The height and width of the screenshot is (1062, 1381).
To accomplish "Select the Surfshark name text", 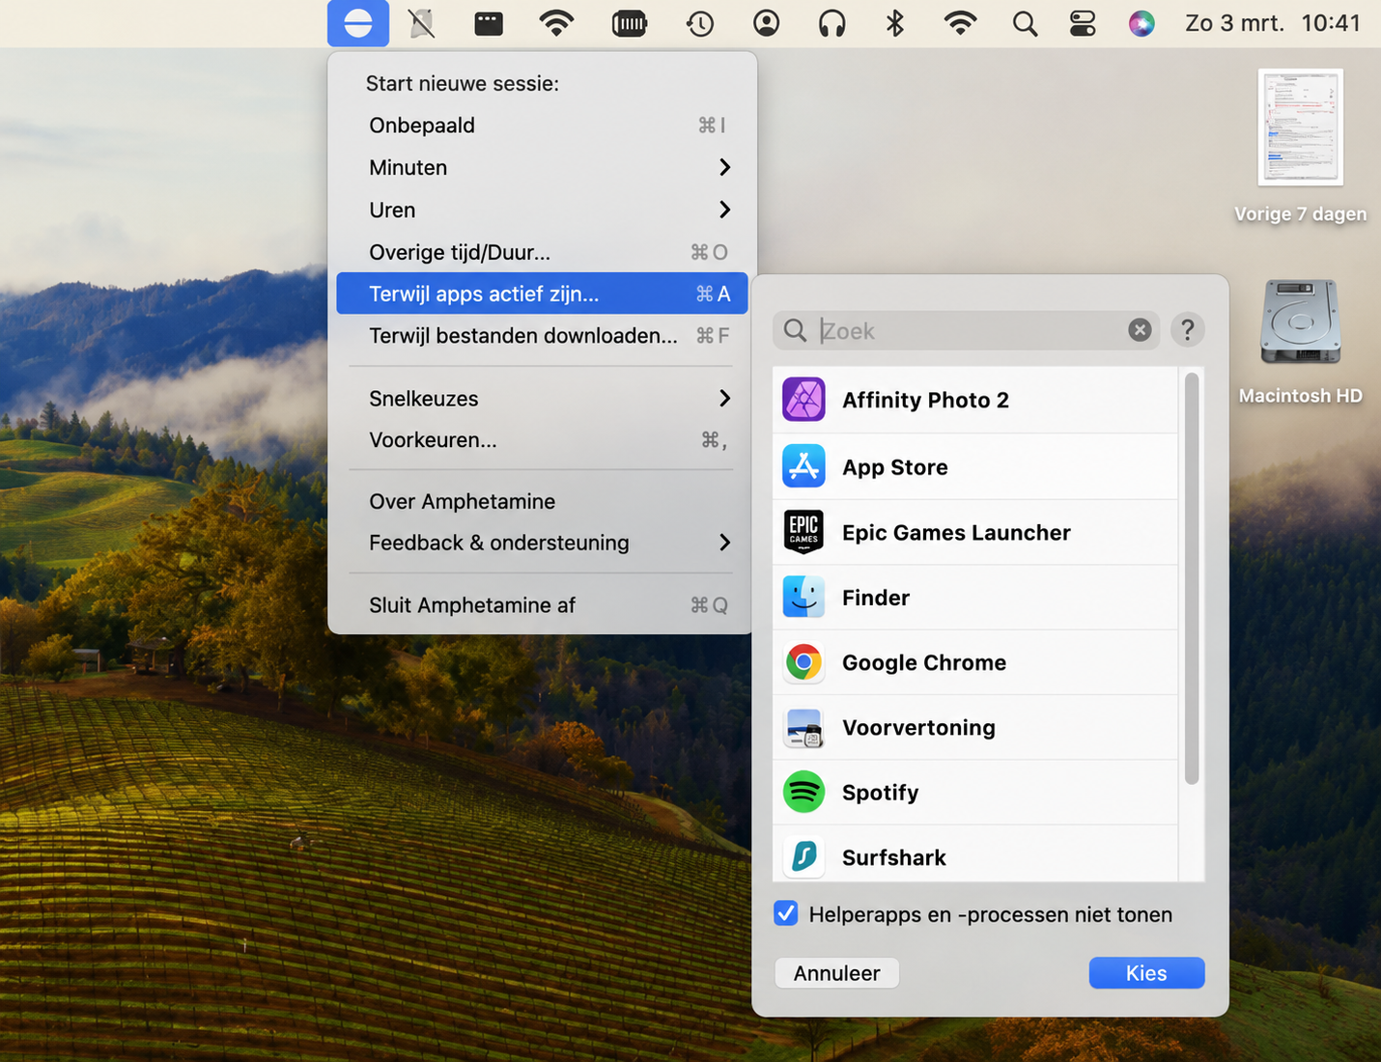I will (894, 857).
